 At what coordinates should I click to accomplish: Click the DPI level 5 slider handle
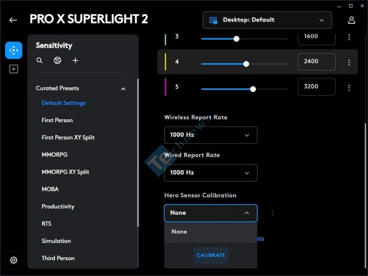[253, 89]
